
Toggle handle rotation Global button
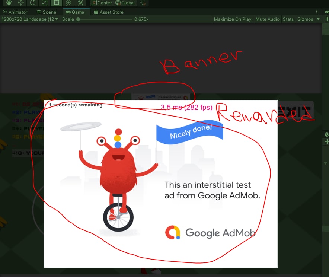click(125, 3)
